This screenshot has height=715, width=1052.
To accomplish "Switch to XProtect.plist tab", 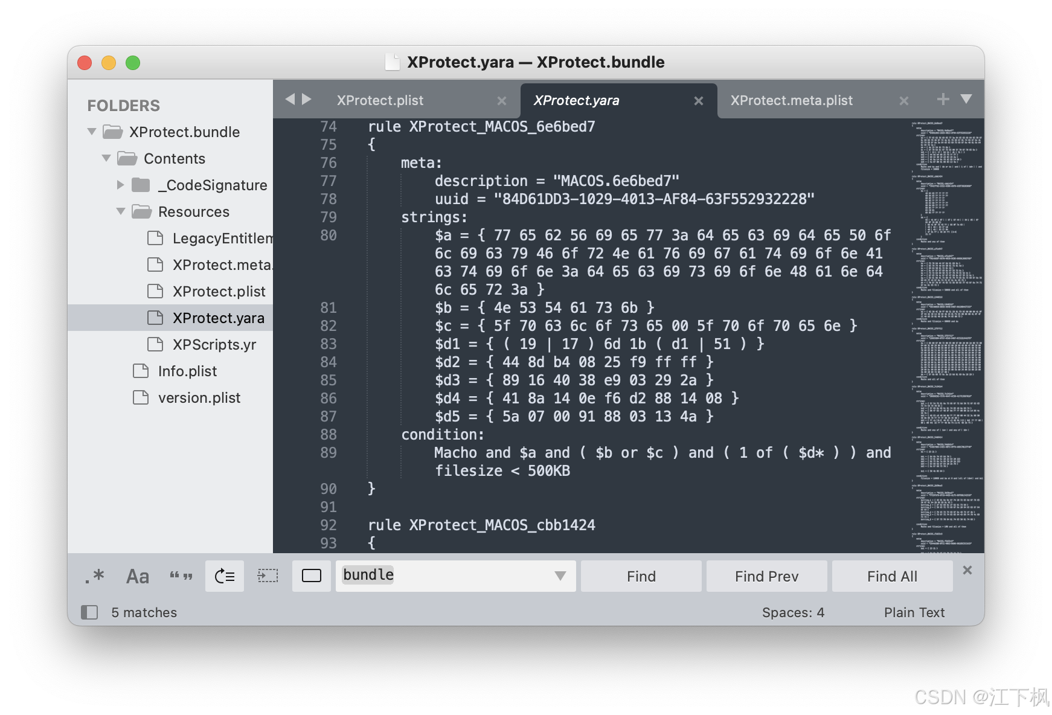I will tap(380, 100).
